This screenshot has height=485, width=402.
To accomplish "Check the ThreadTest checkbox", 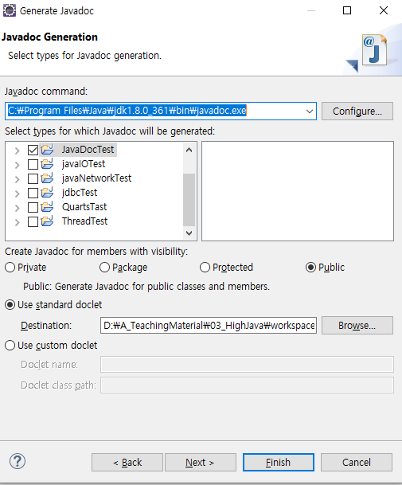I will (33, 221).
